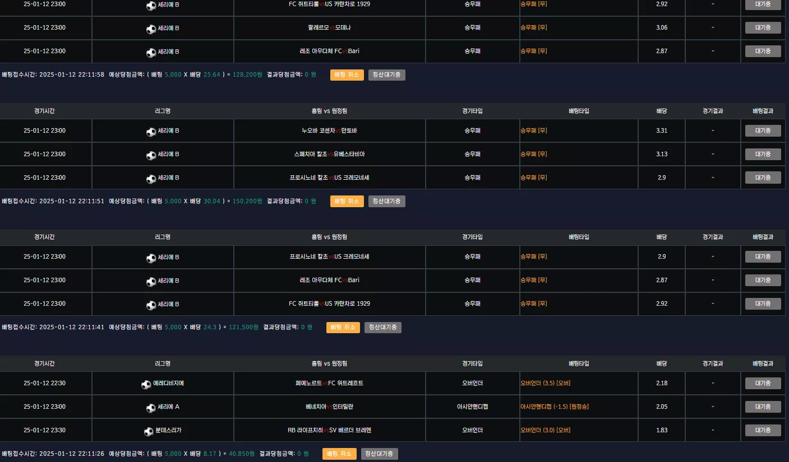The image size is (789, 462).
Task: Click 대기중 button for 페예노르트 vs FC 위트레흐트
Action: point(763,383)
